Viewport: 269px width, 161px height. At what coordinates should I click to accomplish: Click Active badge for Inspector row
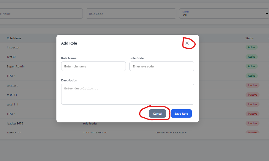pos(251,47)
